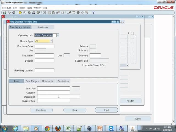176x132 pixels.
Task: Click the Header button in the Receipts window
Action: click(131, 101)
